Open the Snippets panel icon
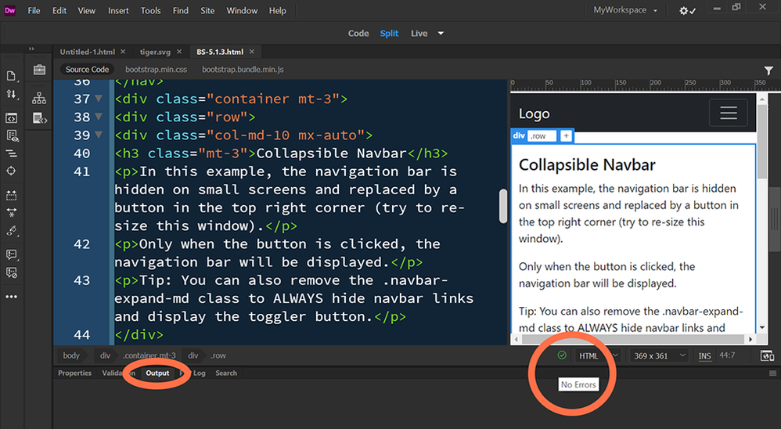This screenshot has width=781, height=429. coord(39,118)
